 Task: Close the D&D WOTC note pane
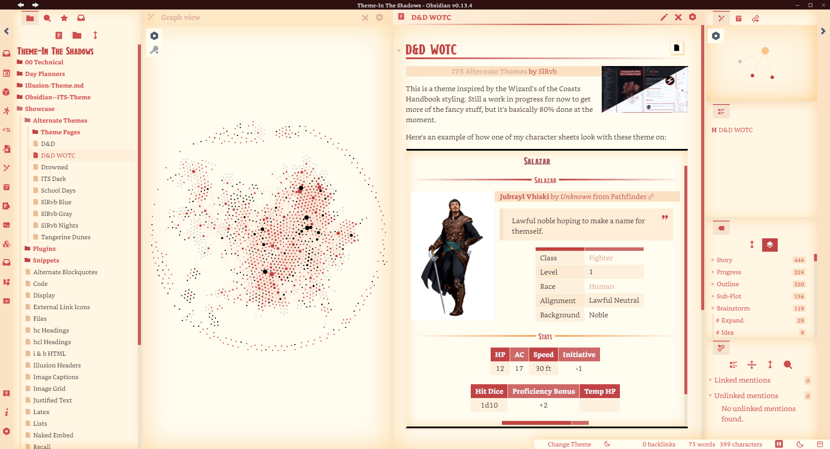678,17
